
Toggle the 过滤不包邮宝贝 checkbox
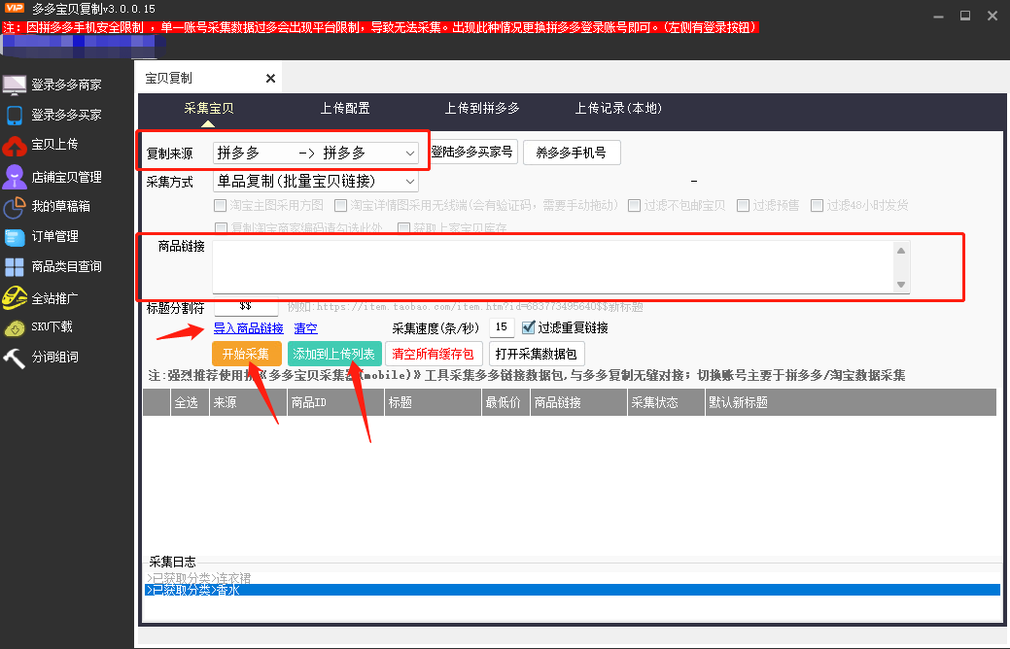[635, 205]
